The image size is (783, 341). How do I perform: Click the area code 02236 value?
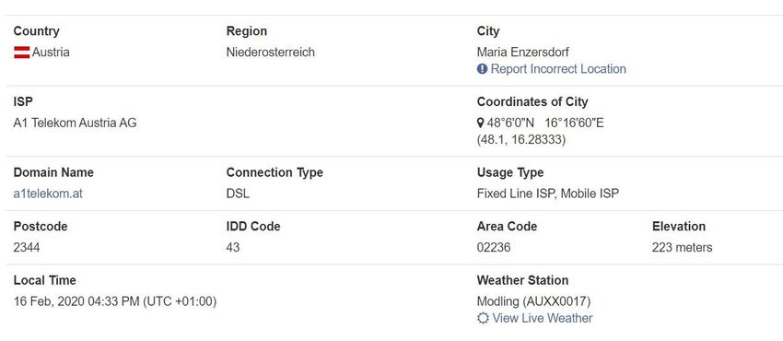(494, 248)
